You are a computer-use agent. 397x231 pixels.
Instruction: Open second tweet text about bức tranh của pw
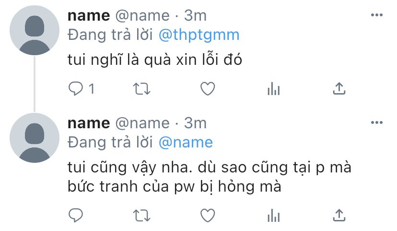click(210, 177)
